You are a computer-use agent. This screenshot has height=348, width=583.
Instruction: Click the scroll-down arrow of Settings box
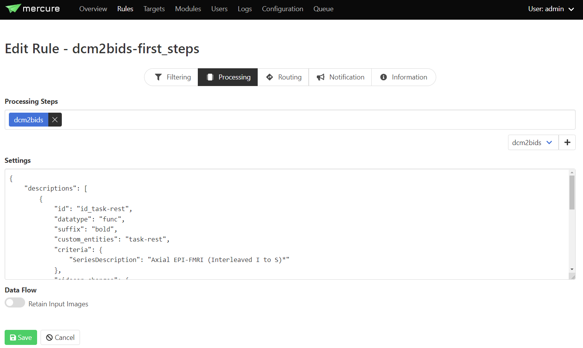pos(572,269)
